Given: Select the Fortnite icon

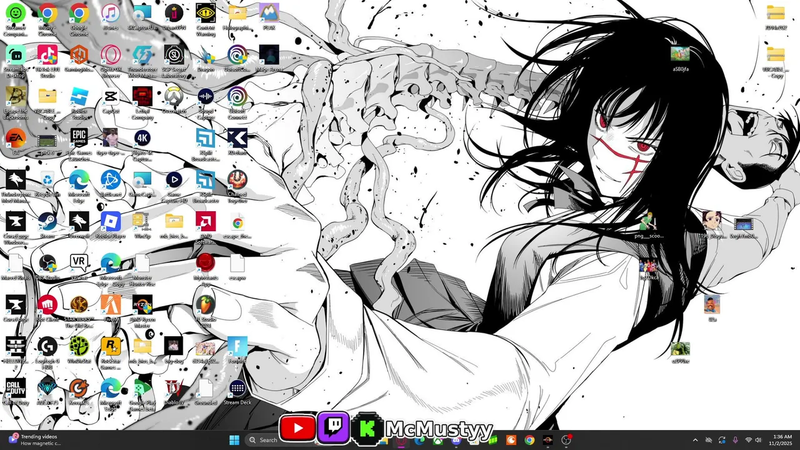Looking at the screenshot, I should (237, 350).
